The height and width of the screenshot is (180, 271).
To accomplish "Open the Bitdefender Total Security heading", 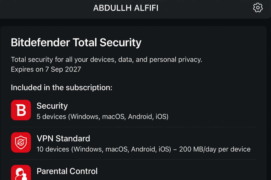I will point(76,42).
